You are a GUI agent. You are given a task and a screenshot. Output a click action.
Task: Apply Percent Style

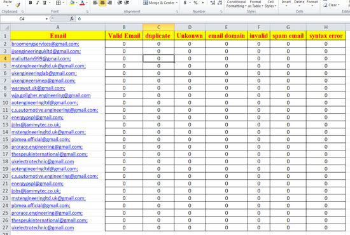195,3
